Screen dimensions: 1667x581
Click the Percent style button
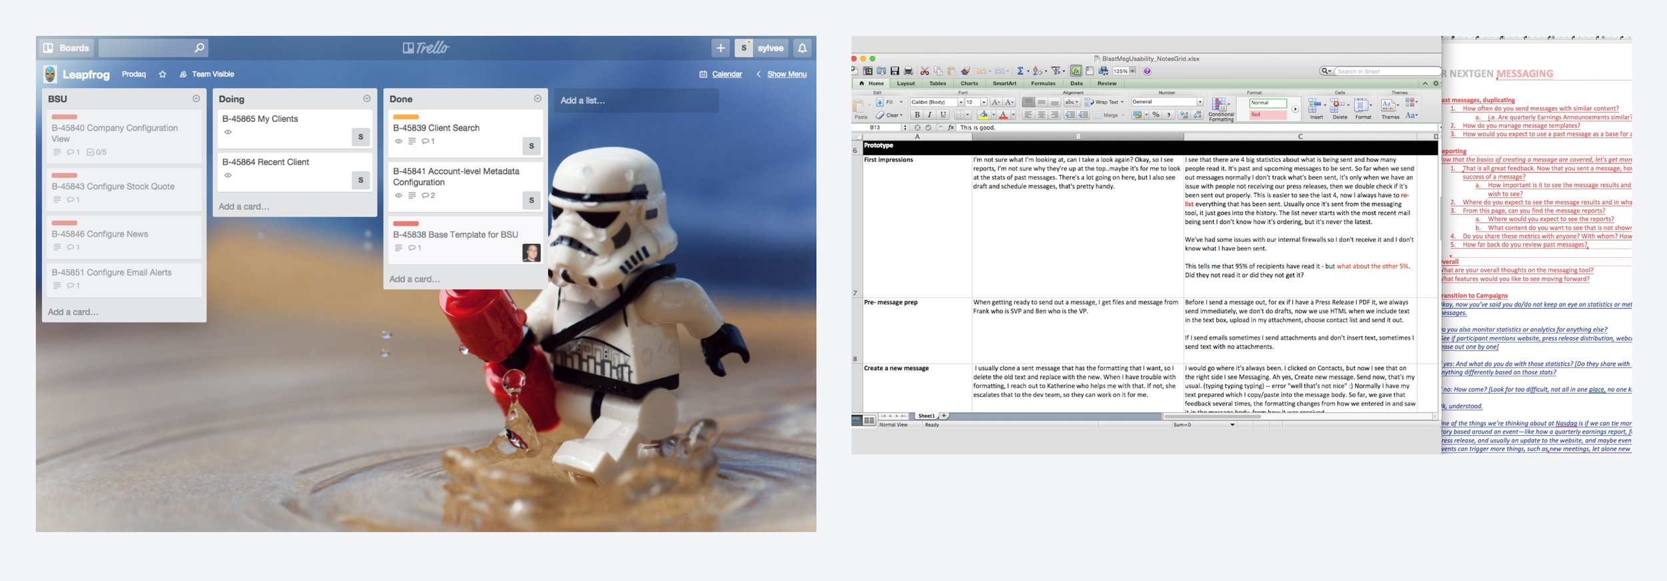[1156, 115]
